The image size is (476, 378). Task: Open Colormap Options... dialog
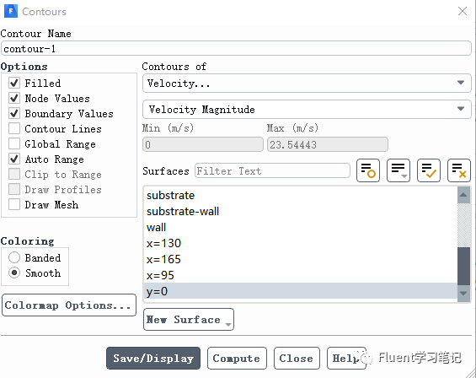(69, 305)
